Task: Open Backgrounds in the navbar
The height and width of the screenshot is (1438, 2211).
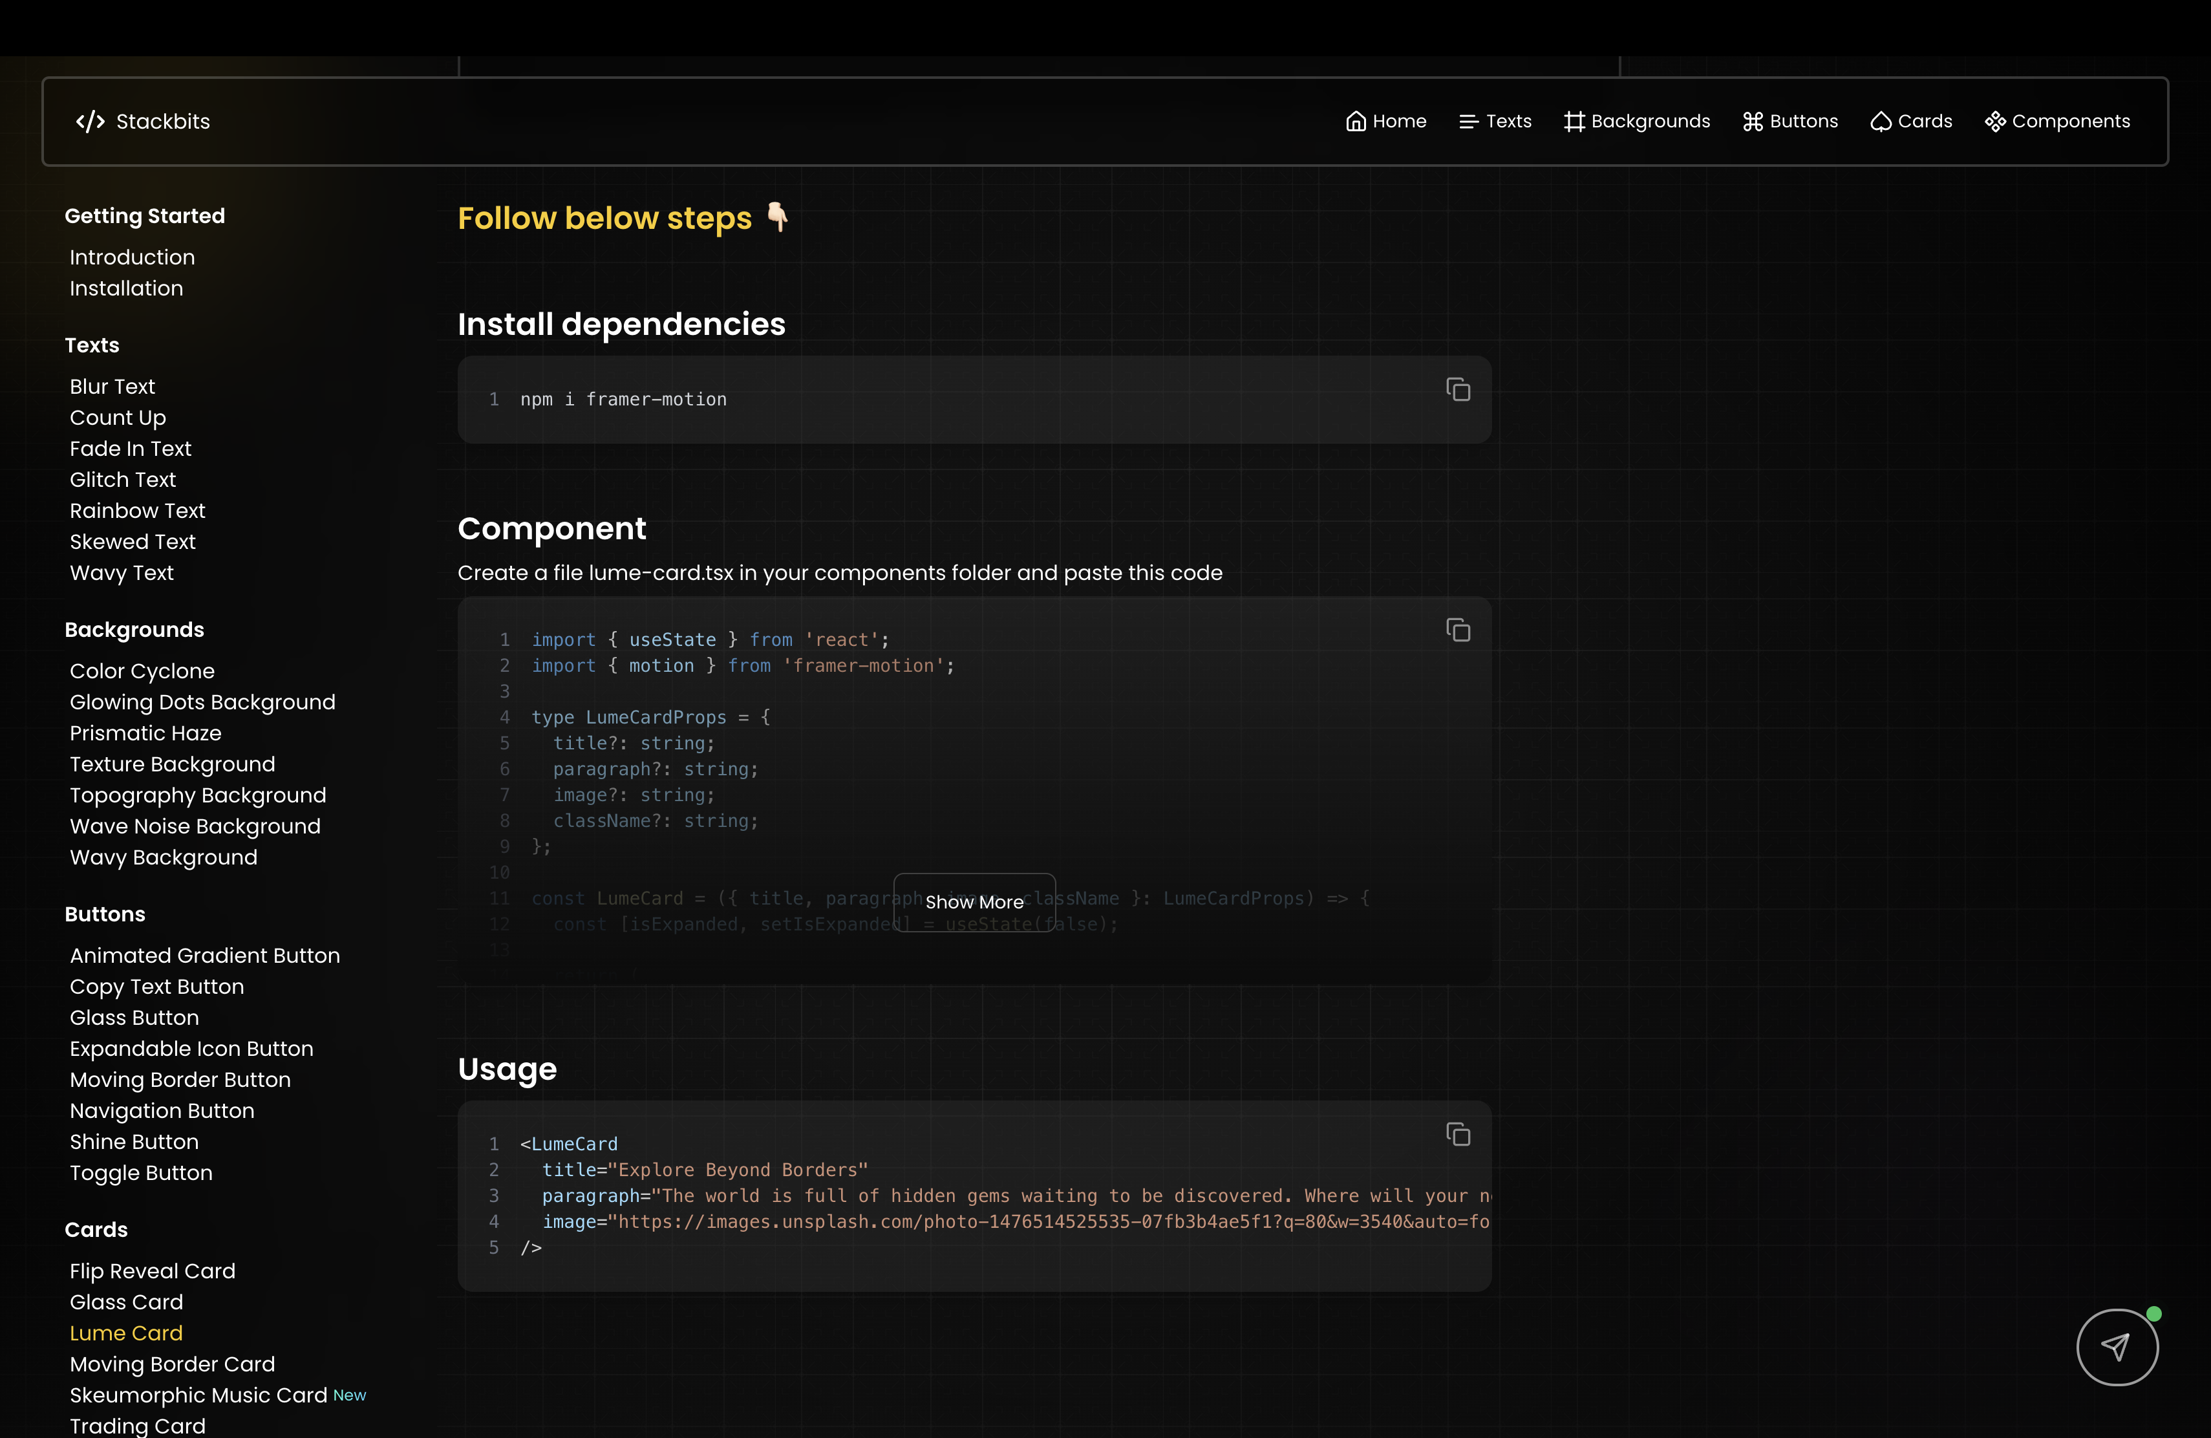Action: point(1637,122)
